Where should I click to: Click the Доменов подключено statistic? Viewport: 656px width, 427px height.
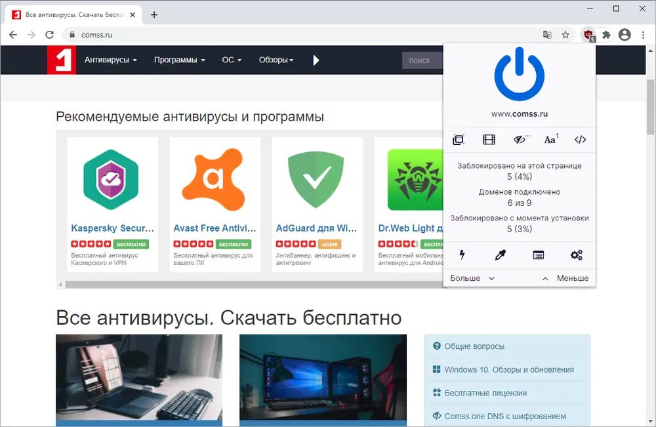pyautogui.click(x=519, y=197)
